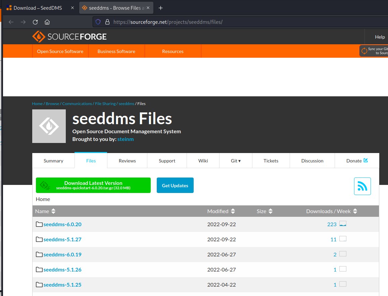This screenshot has width=388, height=296.
Task: Open the Tickets tab
Action: click(271, 161)
